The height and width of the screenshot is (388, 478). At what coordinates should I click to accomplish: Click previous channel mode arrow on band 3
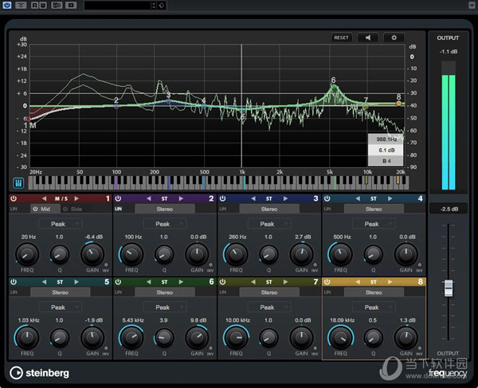(253, 198)
